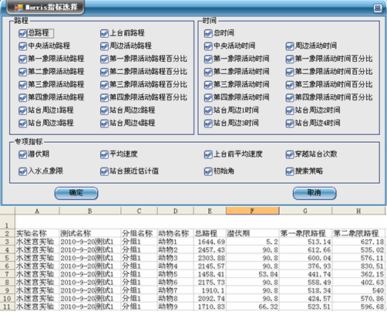Viewport: 387px width, 315px height.
Task: Toggle 上台前平均速度 checkbox
Action: tap(208, 154)
